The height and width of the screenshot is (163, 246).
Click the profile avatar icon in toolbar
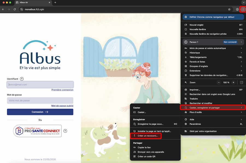(237, 9)
